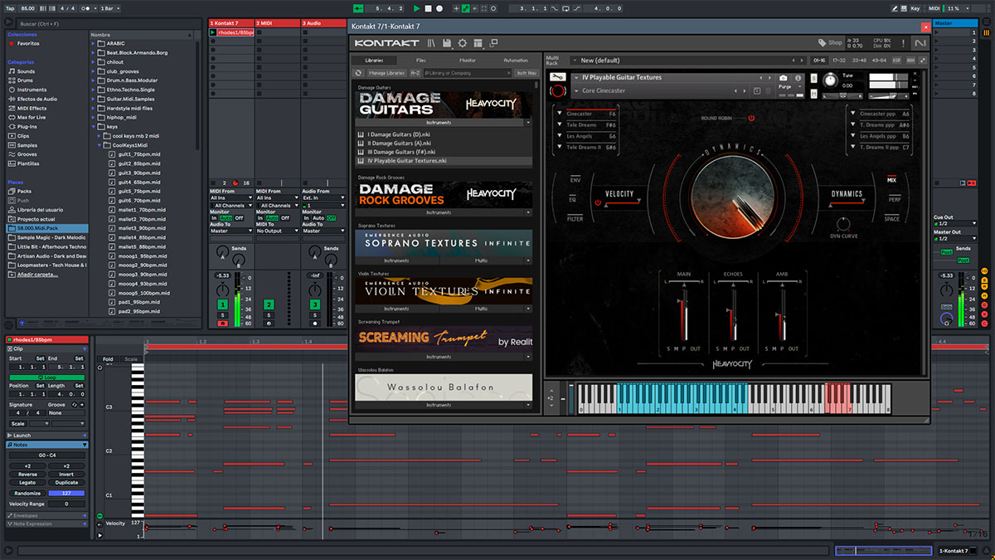
Task: Click the Kontakt minimized view icon
Action: [x=493, y=43]
